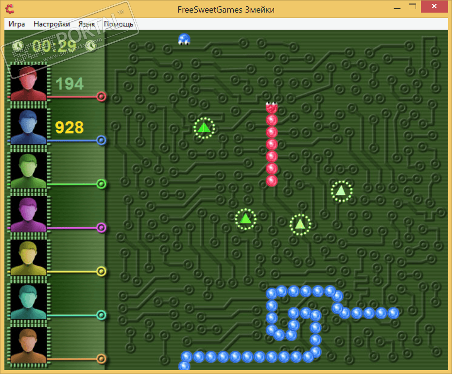Click the red player's score 194
The image size is (452, 374).
(70, 84)
